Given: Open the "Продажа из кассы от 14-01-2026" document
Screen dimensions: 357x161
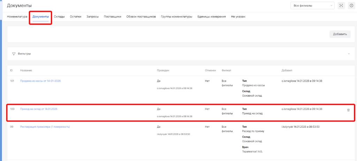Looking at the screenshot, I should 40,81.
